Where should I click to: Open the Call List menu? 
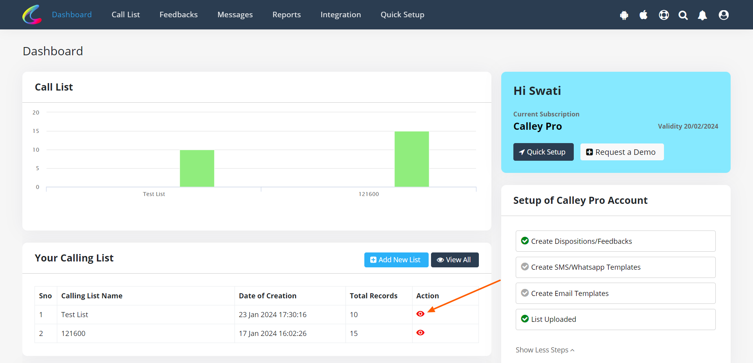[125, 15]
